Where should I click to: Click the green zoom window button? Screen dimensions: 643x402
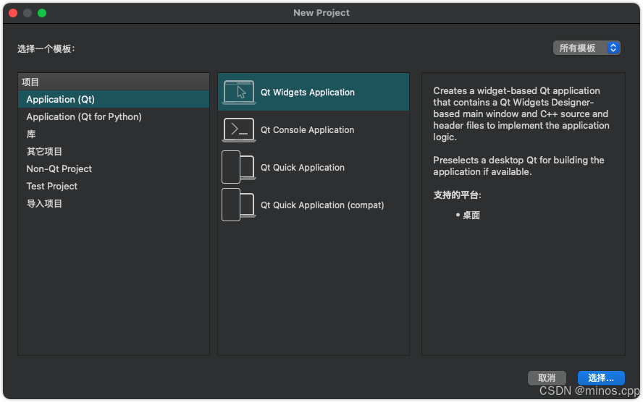42,13
